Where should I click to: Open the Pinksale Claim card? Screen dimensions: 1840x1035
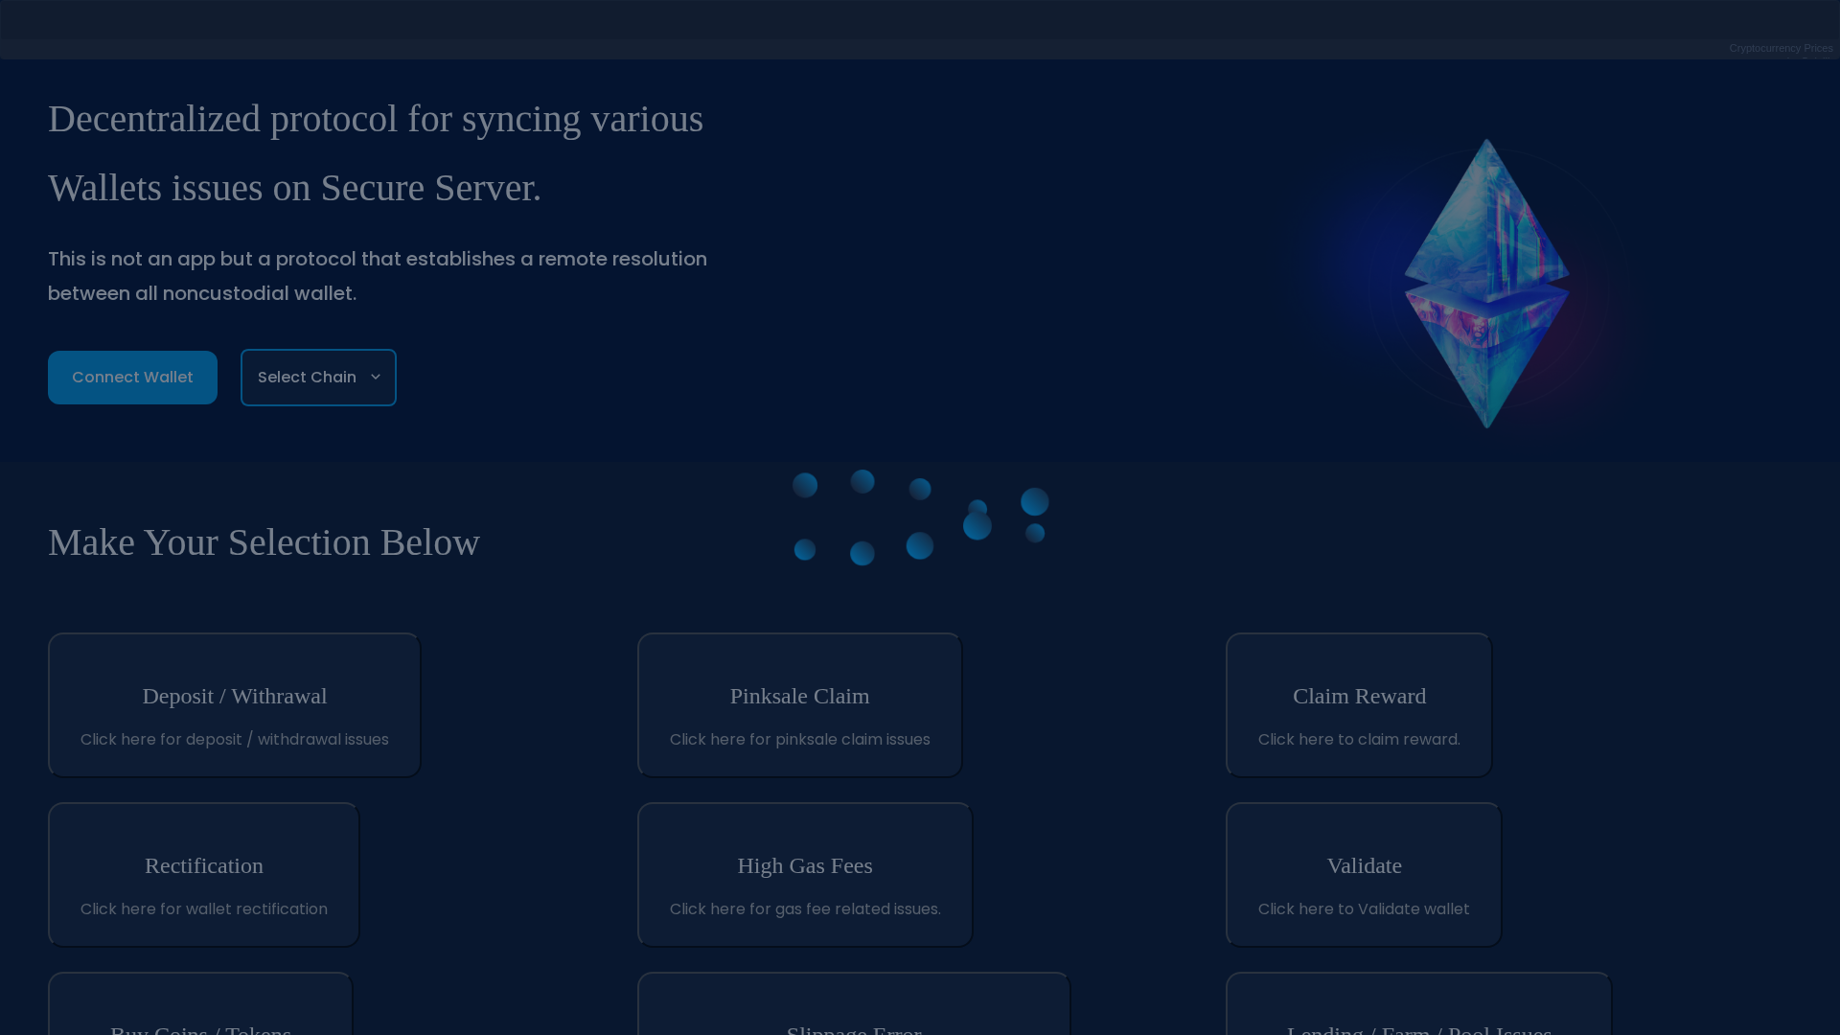(800, 705)
